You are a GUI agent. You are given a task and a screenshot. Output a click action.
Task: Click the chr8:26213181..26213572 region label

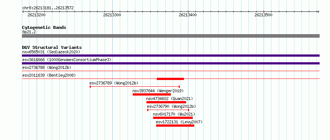coord(48,8)
